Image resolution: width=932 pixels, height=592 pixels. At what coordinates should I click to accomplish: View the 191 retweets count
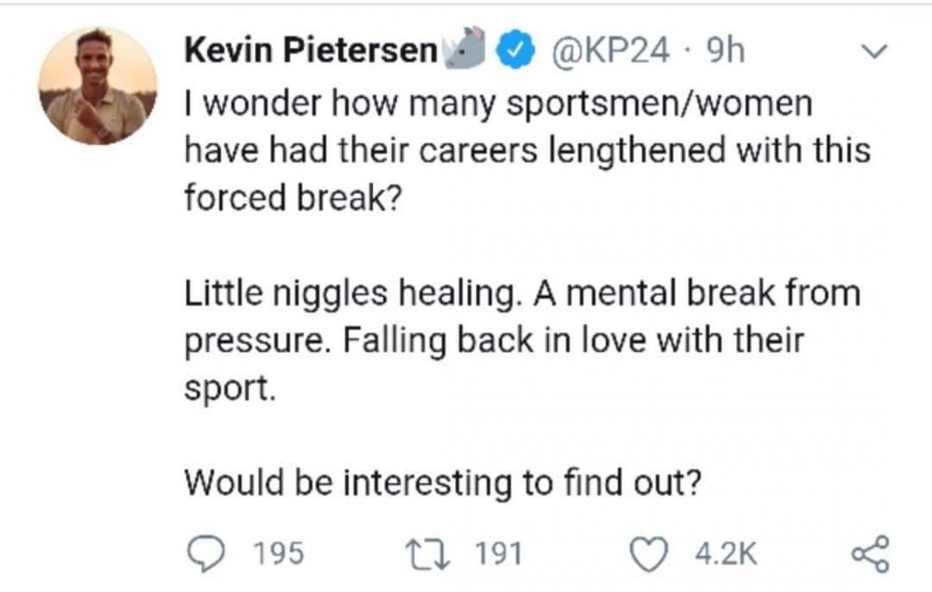tap(498, 554)
